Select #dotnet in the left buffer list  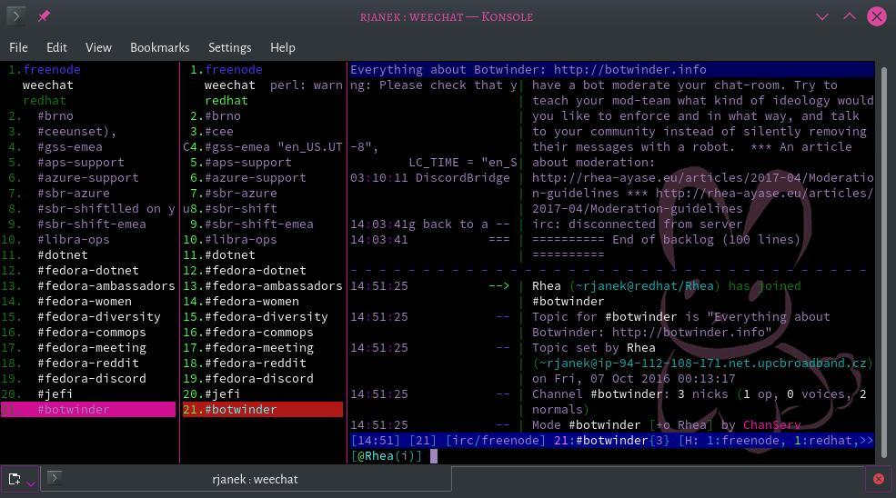point(63,254)
